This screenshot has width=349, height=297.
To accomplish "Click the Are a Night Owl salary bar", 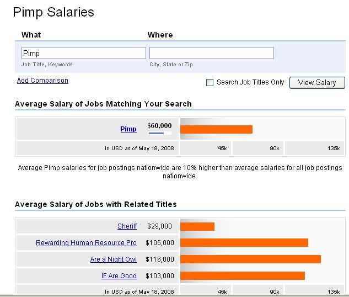I will [x=250, y=259].
